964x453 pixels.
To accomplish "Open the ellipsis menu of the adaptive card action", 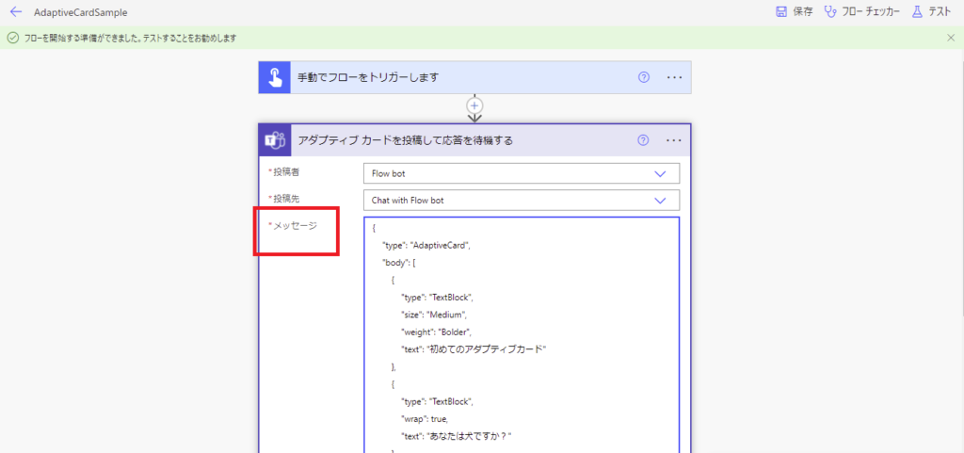I will [674, 140].
